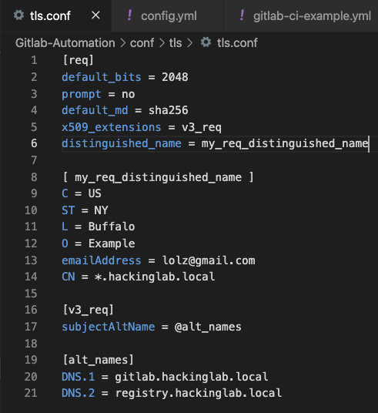This screenshot has height=413, width=378.
Task: Click the gear icon on tls.conf tab
Action: click(19, 15)
